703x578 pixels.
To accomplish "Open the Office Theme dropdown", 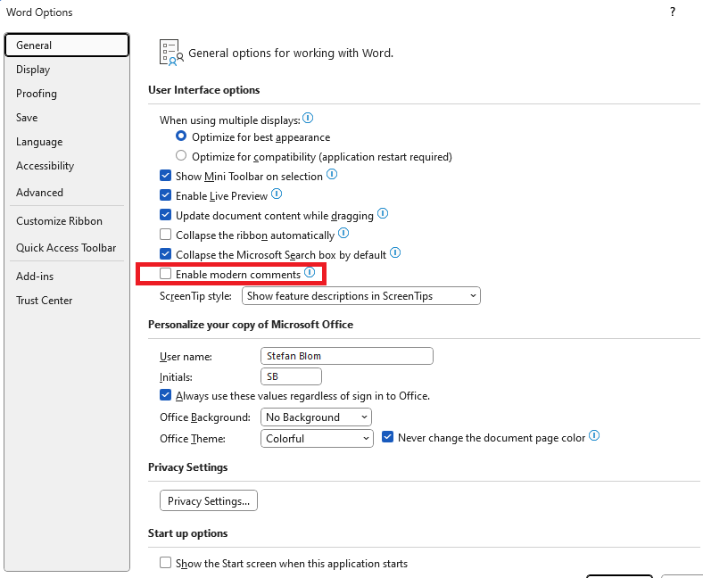I will [x=317, y=439].
